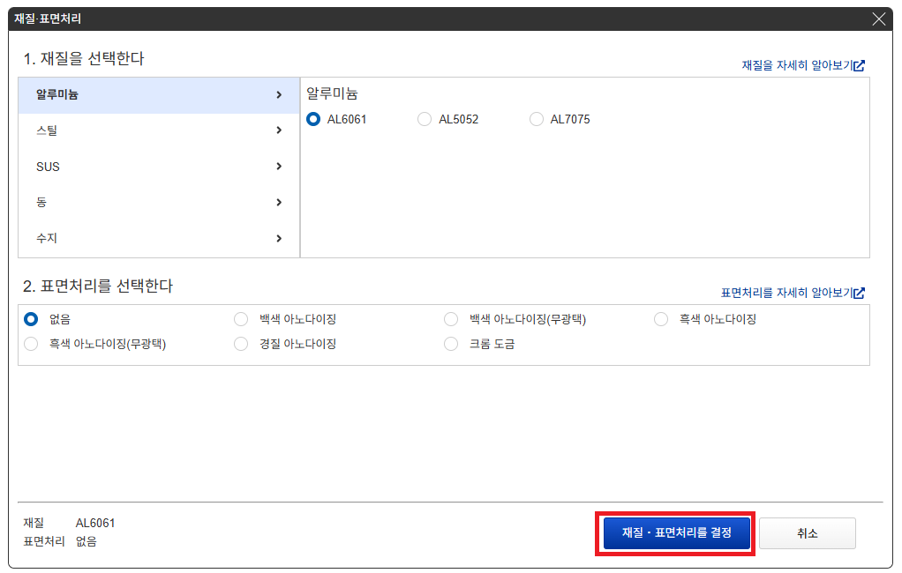This screenshot has height=573, width=902.
Task: Open the 동 material category
Action: point(159,202)
